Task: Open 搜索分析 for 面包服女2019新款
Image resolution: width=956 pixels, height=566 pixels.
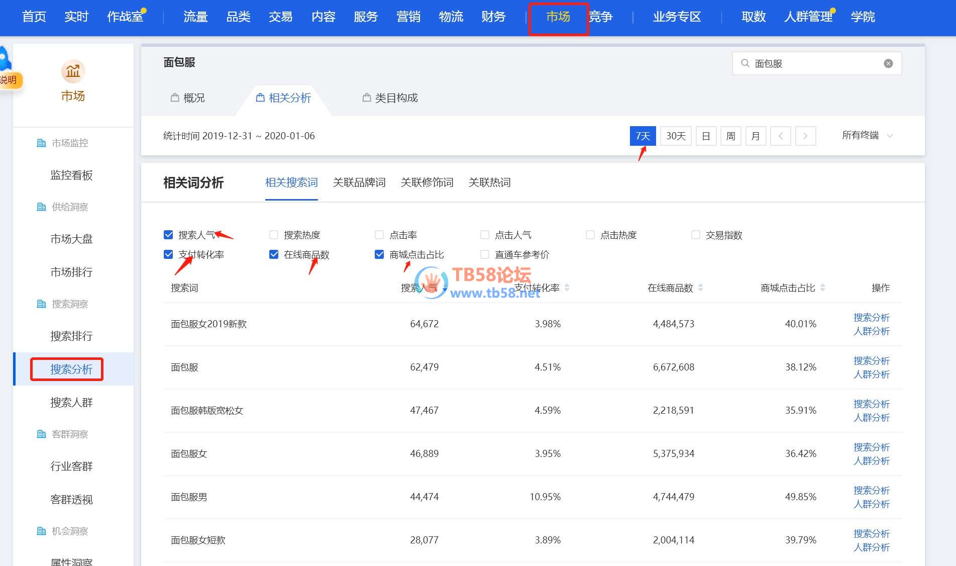Action: pos(871,318)
